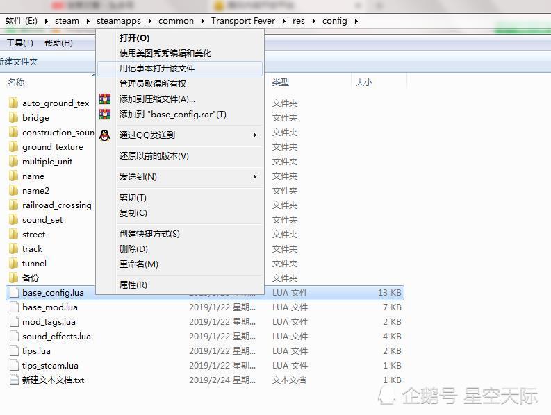Choose 创建快捷方式(S) menu entry
This screenshot has height=415, width=551.
click(180, 233)
